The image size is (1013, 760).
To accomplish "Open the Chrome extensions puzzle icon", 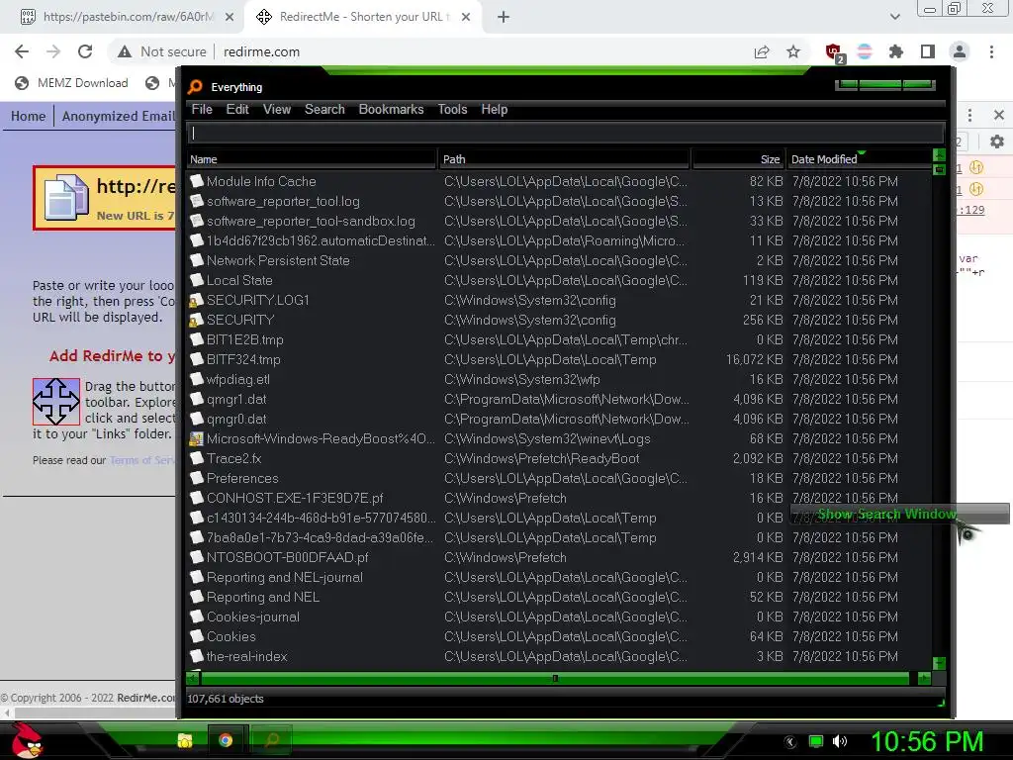I will pyautogui.click(x=896, y=51).
